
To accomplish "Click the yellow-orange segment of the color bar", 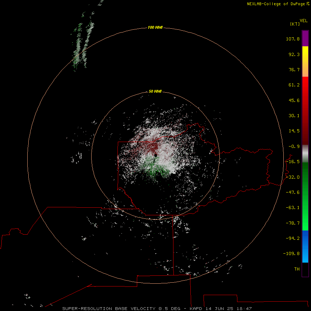I will [x=305, y=62].
